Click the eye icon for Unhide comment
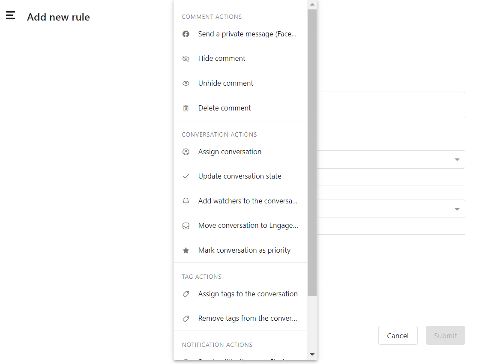 [x=186, y=84]
